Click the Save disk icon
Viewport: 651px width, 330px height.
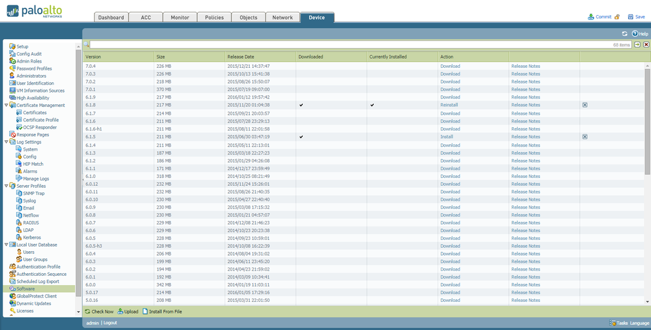pyautogui.click(x=631, y=17)
